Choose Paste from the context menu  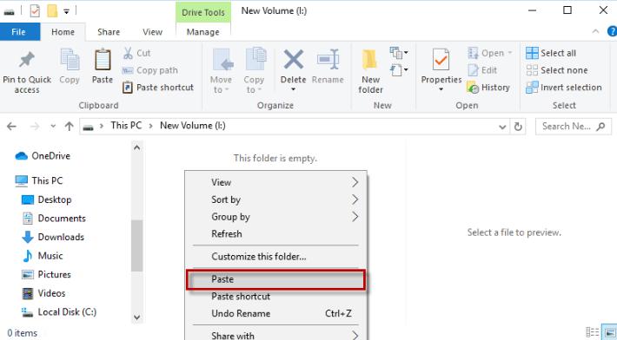(276, 279)
